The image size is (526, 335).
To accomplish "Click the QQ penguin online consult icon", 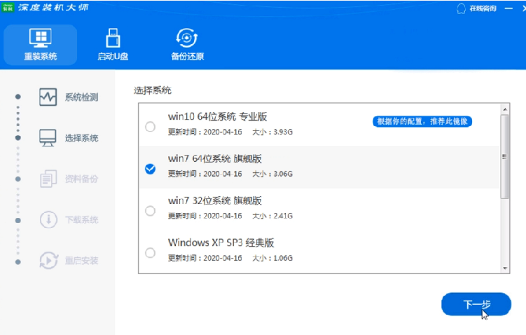I will click(461, 8).
